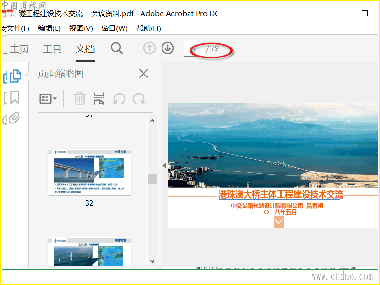Select the 文档 tab

(85, 49)
